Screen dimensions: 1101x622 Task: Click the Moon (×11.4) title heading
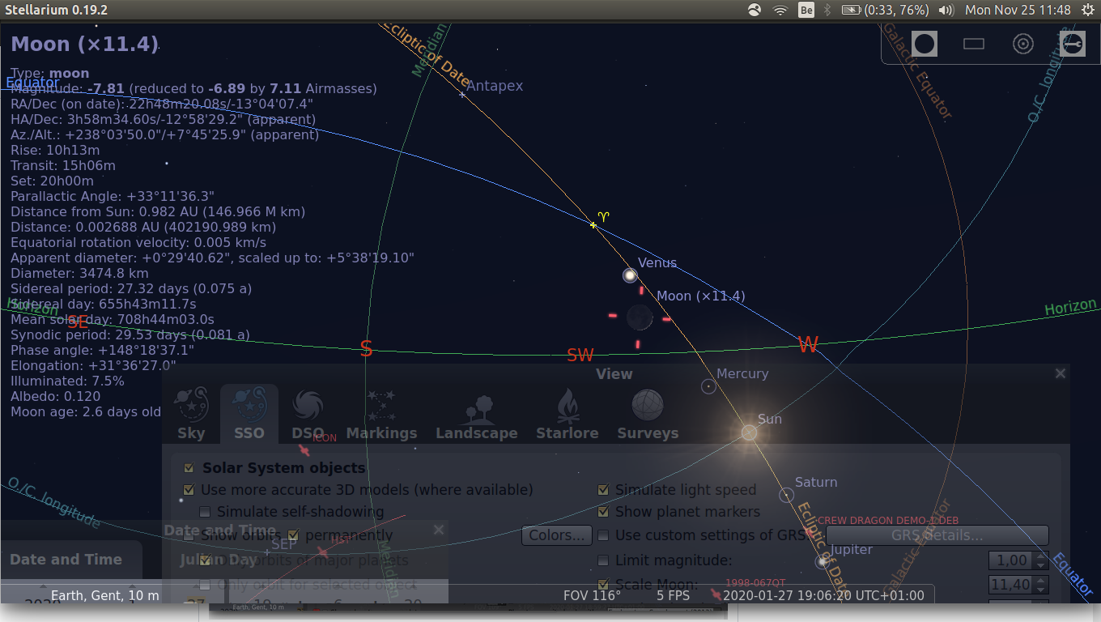(84, 44)
